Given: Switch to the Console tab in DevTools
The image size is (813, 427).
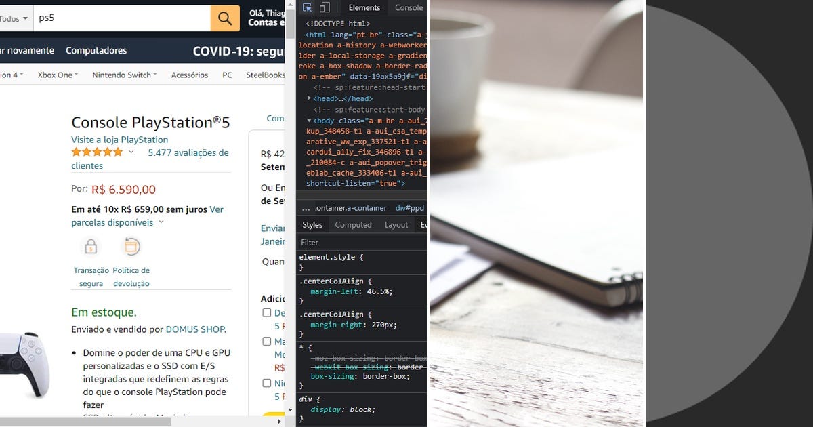Looking at the screenshot, I should coord(408,7).
